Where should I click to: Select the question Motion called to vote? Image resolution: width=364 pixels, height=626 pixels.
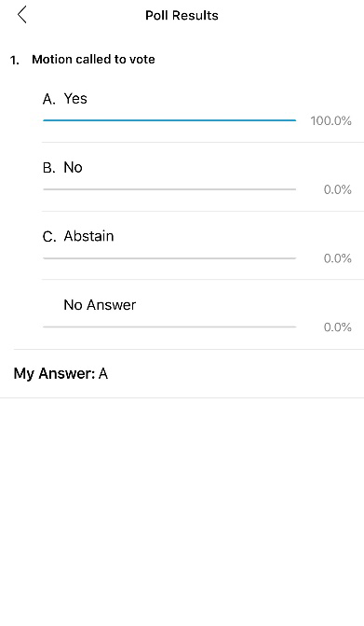(x=93, y=59)
